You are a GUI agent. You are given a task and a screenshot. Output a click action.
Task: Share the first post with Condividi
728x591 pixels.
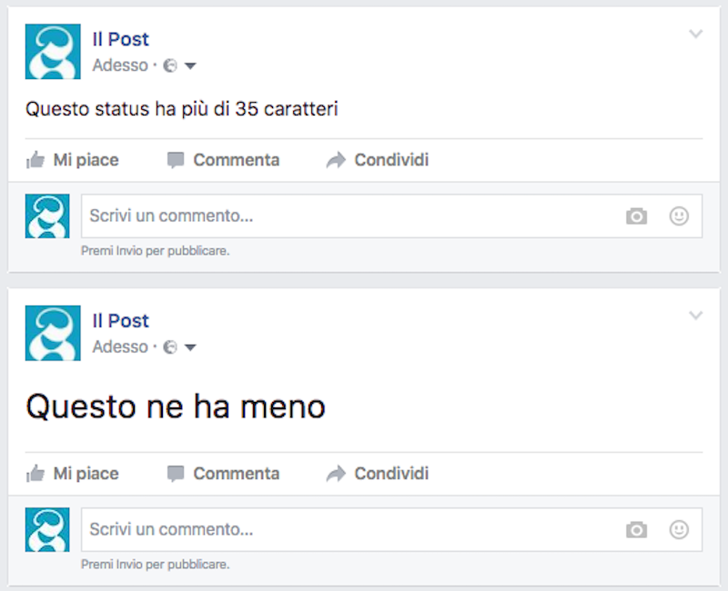coord(378,160)
